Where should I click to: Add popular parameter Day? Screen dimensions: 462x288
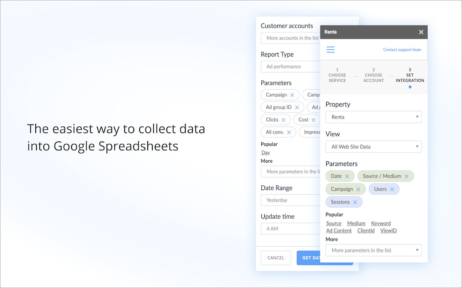click(266, 153)
